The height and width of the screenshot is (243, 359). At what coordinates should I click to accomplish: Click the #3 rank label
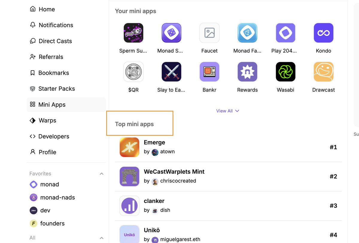pos(333,206)
